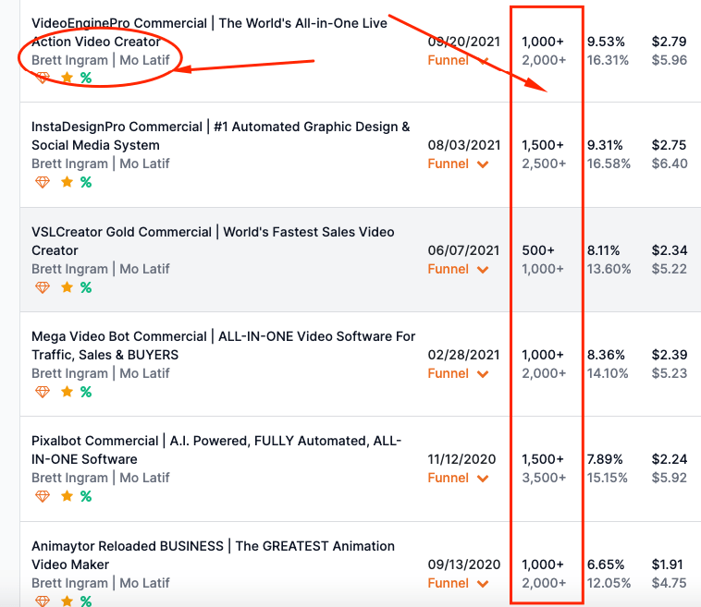
Task: Click the star icon under Mega Video Bot
Action: pos(67,392)
